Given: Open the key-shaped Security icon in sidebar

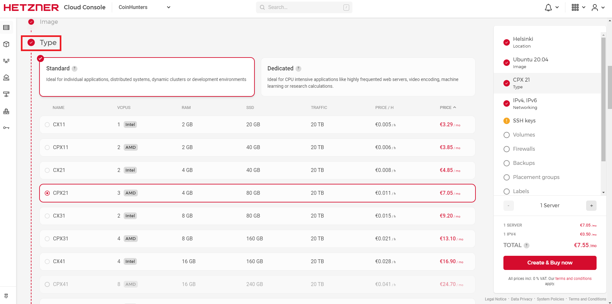Looking at the screenshot, I should pos(6,128).
